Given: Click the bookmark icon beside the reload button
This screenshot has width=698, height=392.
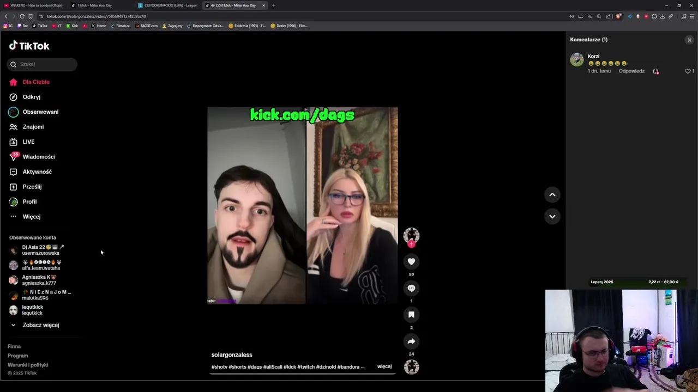Looking at the screenshot, I should (31, 16).
